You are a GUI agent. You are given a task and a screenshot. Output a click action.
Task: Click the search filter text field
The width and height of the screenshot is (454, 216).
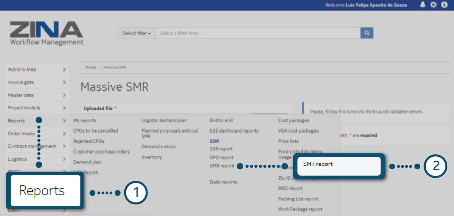[258, 33]
